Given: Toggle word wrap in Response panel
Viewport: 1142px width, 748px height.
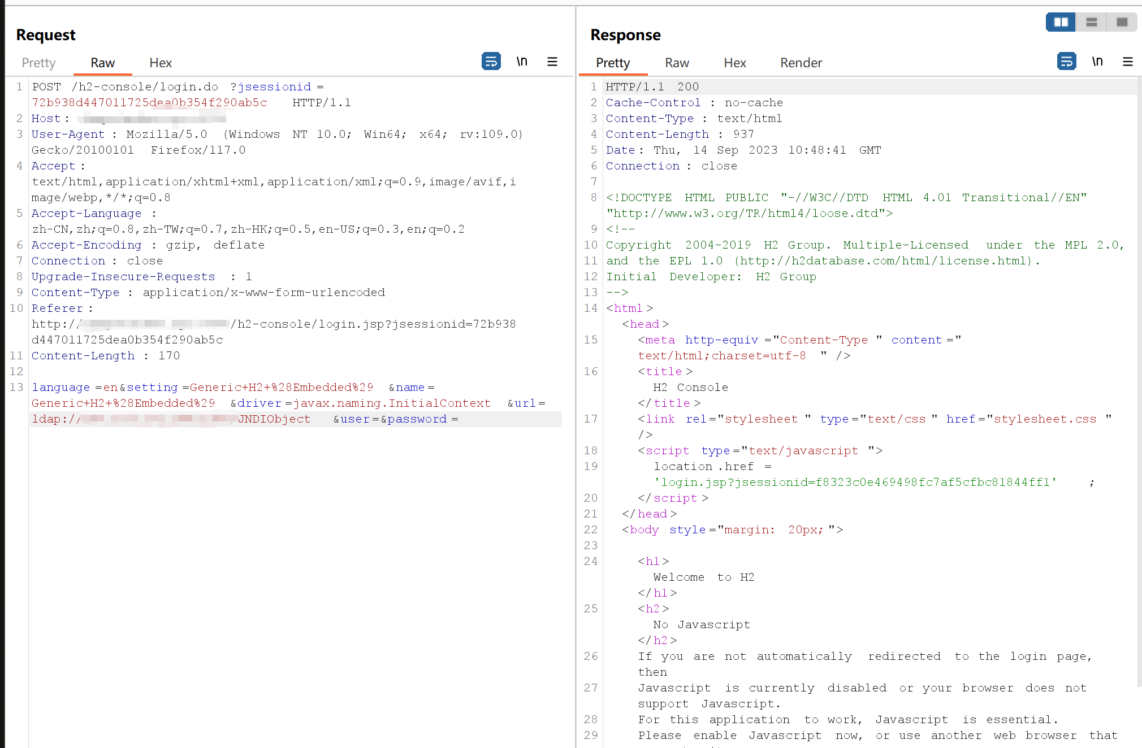Looking at the screenshot, I should pyautogui.click(x=1066, y=61).
